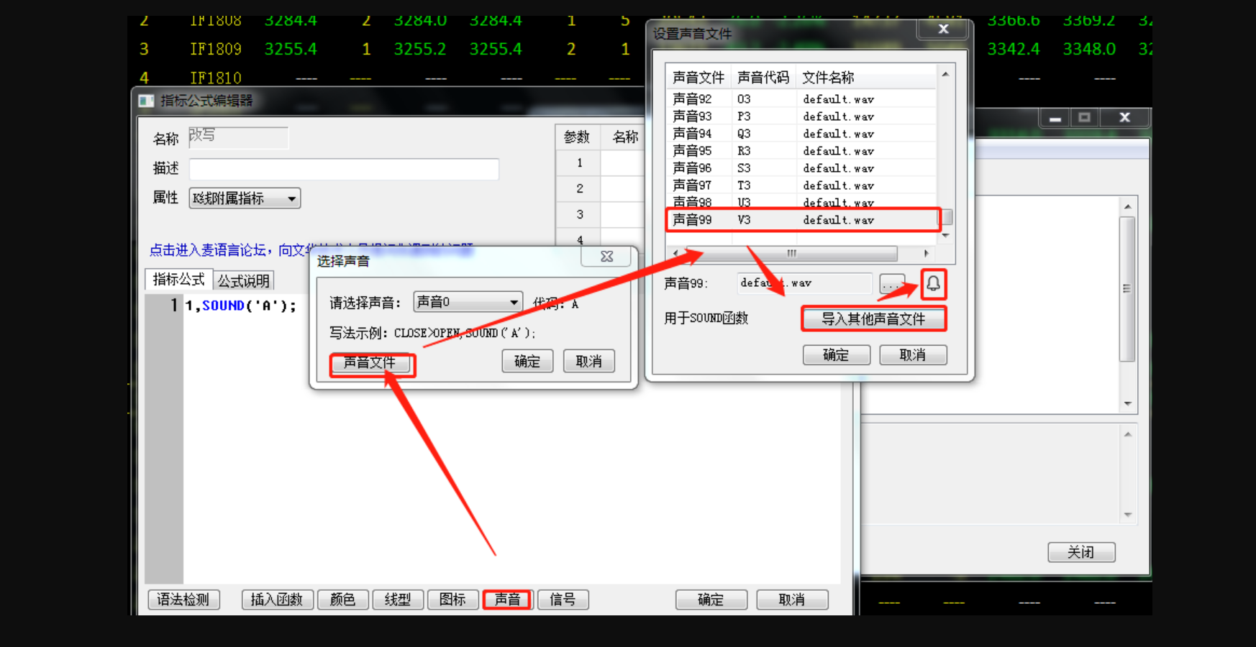This screenshot has width=1256, height=647.
Task: Click the 插入函数 button
Action: tap(277, 600)
